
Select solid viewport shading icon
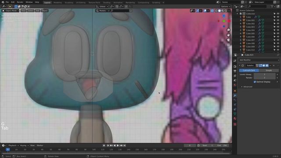[x=220, y=11]
